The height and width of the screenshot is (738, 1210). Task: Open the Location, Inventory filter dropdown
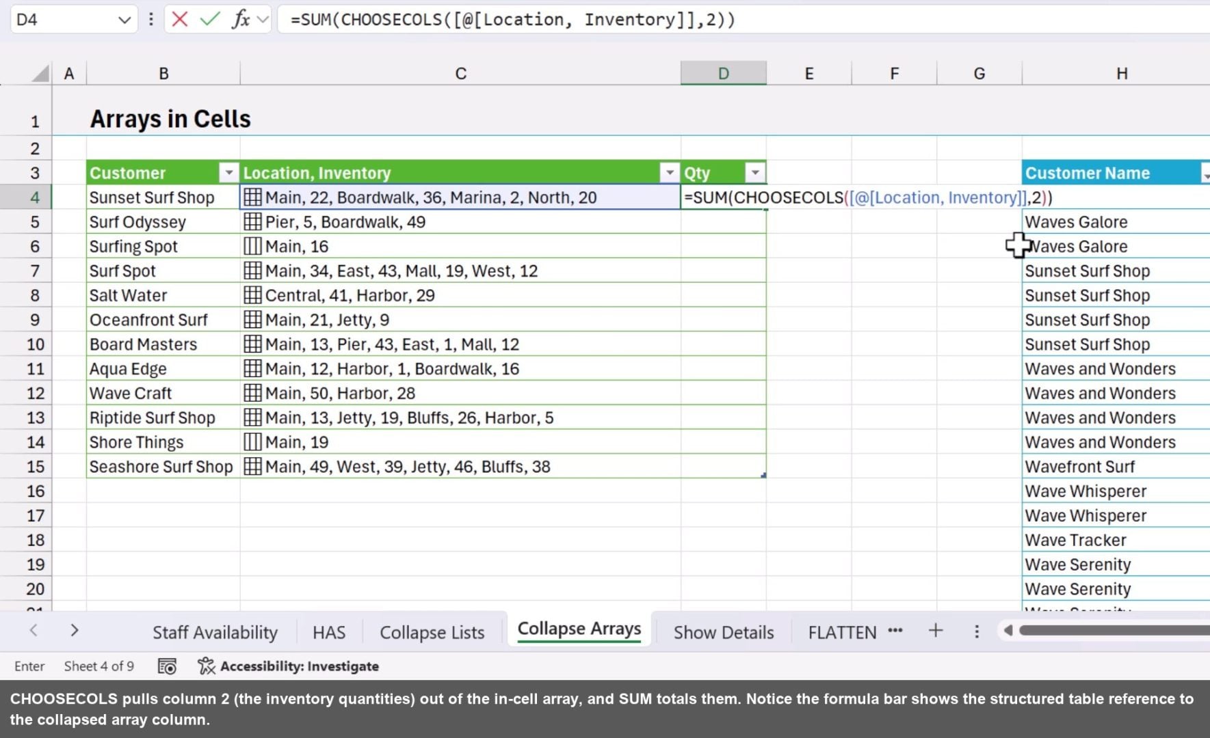670,173
